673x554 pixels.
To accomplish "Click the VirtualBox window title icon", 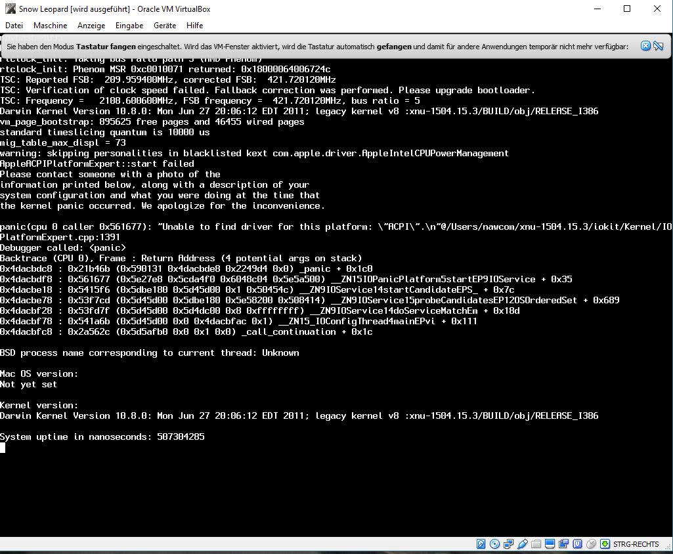I will [x=11, y=9].
